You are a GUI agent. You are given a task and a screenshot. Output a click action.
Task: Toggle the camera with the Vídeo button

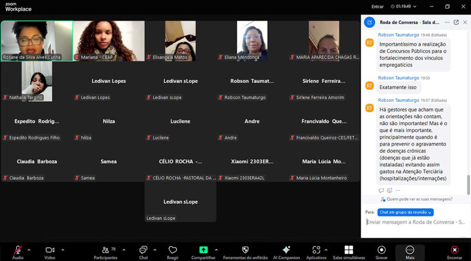(50, 250)
